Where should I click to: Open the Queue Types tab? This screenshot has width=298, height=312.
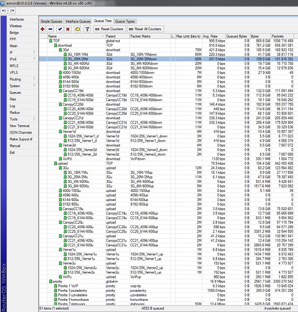125,22
